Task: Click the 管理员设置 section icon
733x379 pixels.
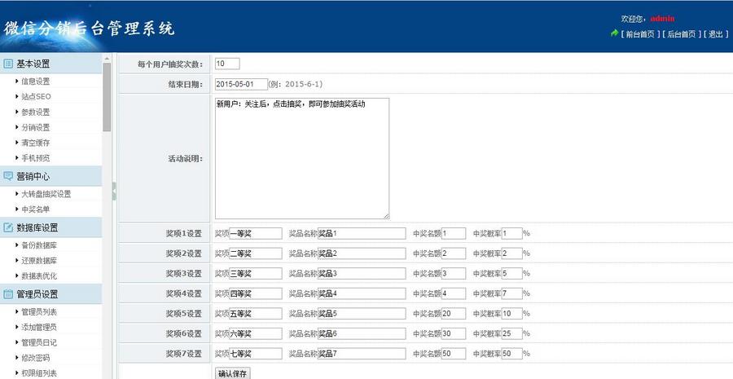Action: tap(8, 294)
